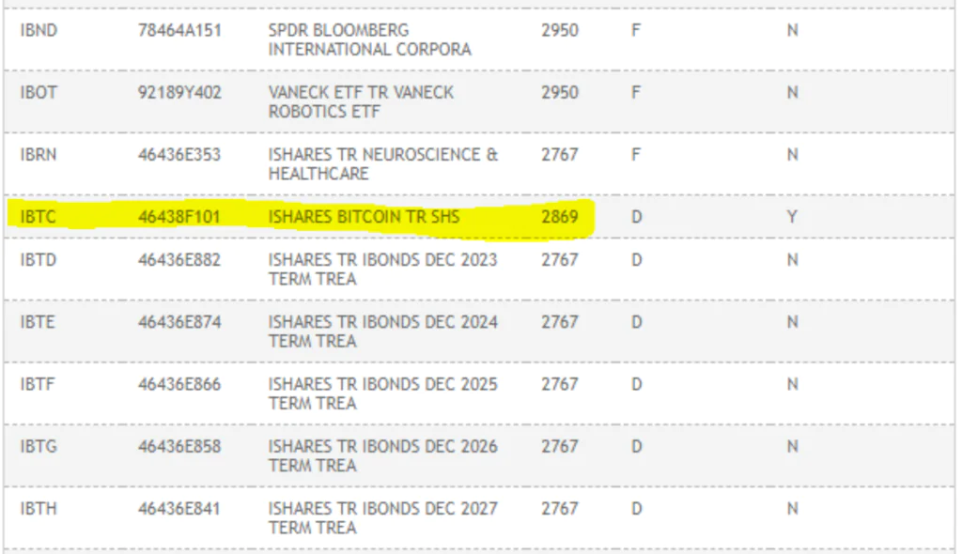Image resolution: width=962 pixels, height=554 pixels.
Task: Select the IBTG ticker symbol
Action: pyautogui.click(x=39, y=447)
